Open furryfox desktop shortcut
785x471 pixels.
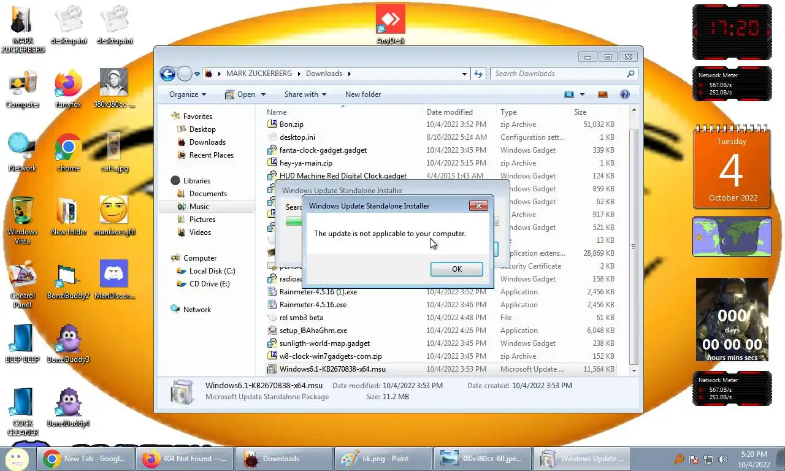click(x=68, y=88)
